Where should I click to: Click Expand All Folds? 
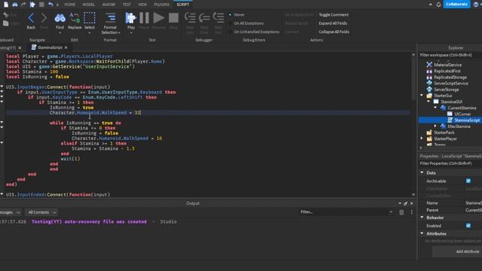pyautogui.click(x=333, y=23)
